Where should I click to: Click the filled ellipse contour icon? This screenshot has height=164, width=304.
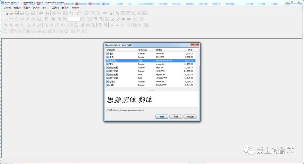pyautogui.click(x=129, y=19)
